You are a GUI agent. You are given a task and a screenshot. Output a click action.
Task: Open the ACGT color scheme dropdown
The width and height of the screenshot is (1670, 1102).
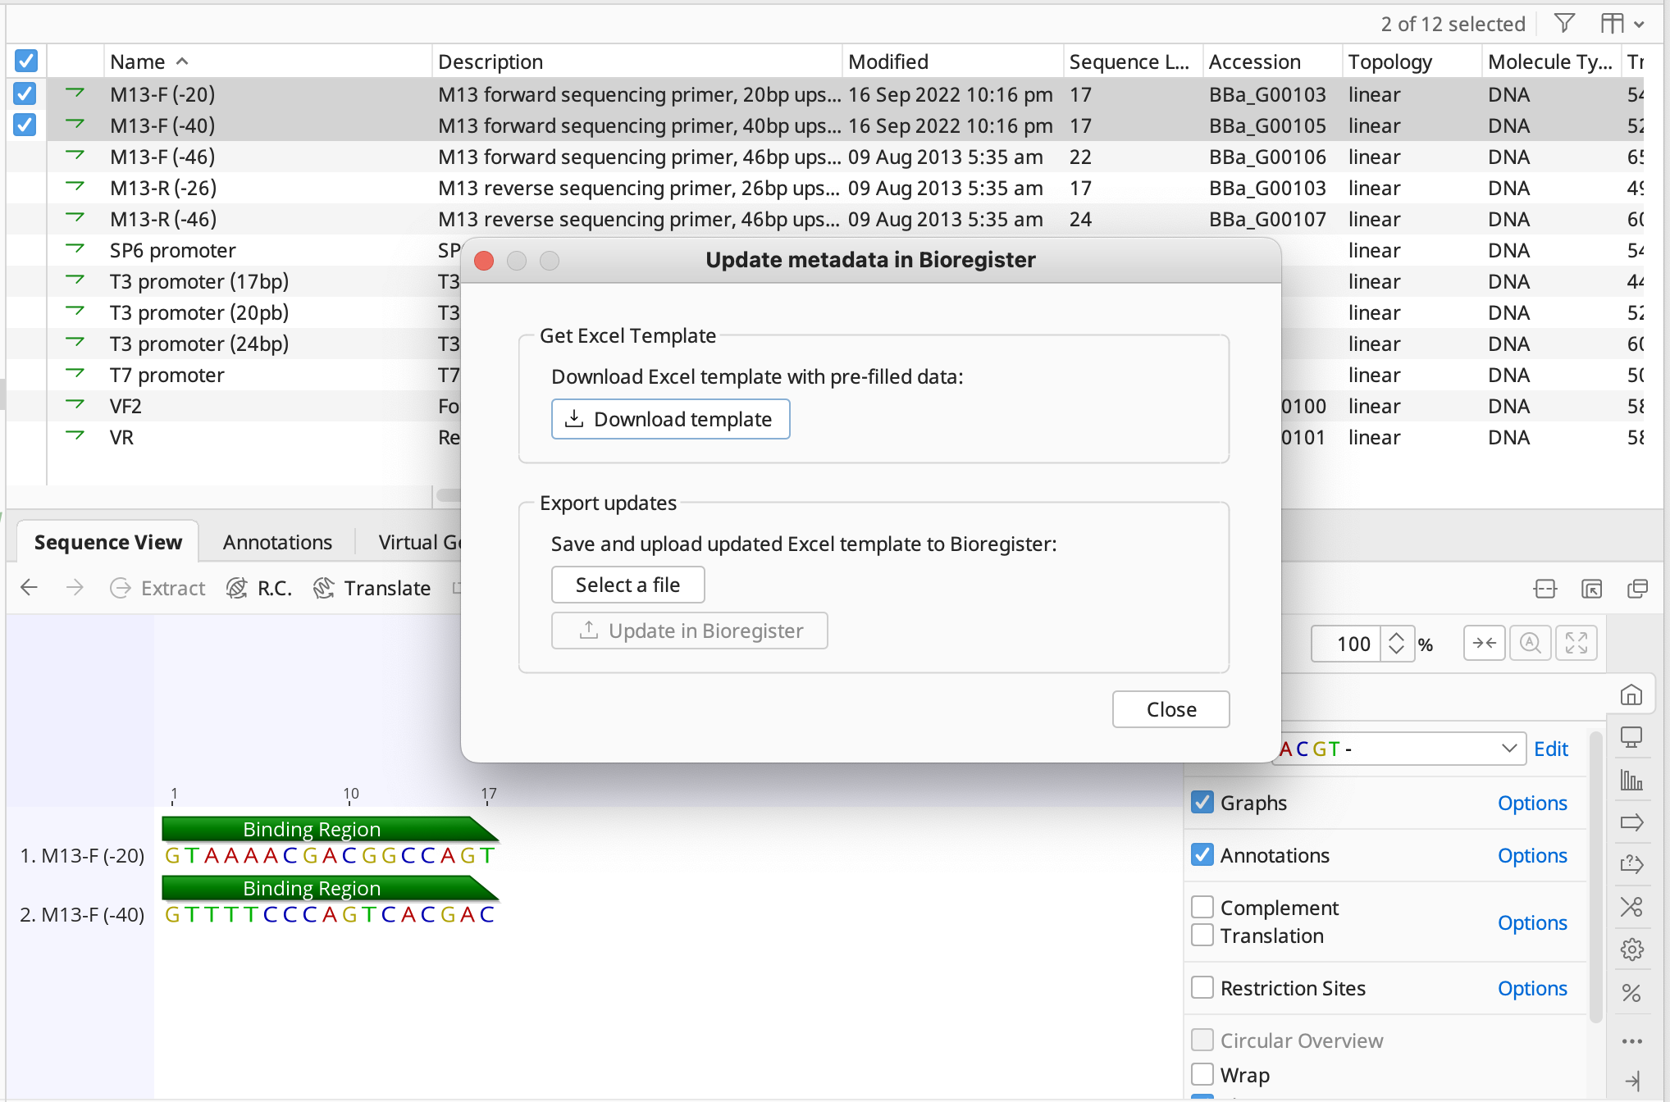[x=1508, y=748]
